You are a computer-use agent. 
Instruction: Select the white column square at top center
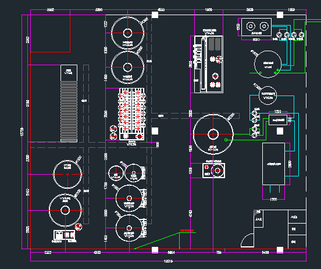click(155, 15)
